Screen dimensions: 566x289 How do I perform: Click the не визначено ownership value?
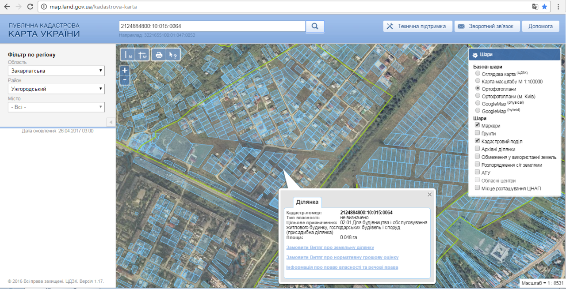click(355, 218)
